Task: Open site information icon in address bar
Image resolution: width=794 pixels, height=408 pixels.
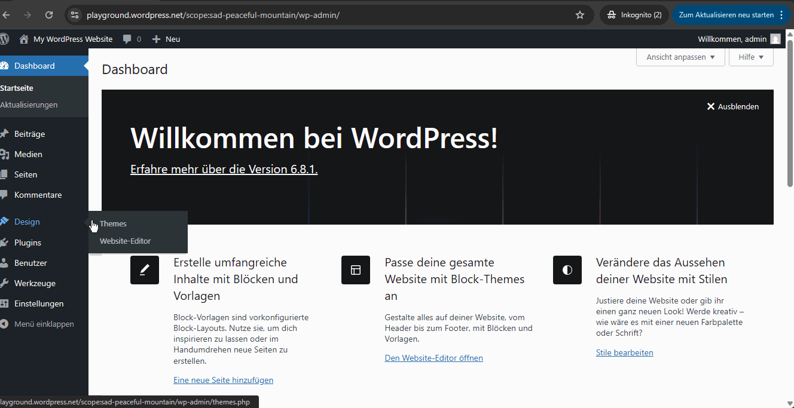Action: tap(75, 15)
